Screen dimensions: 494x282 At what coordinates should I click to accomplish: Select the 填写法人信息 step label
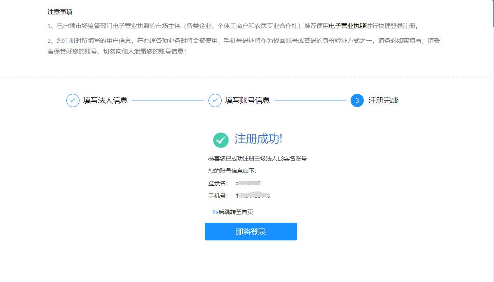coord(105,100)
